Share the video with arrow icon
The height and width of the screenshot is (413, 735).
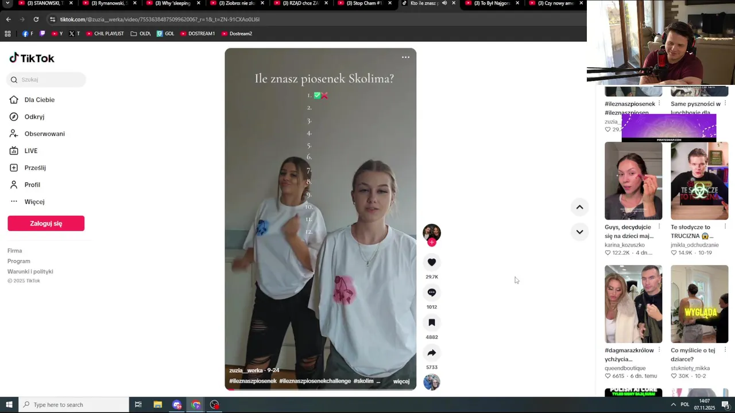coord(432,353)
